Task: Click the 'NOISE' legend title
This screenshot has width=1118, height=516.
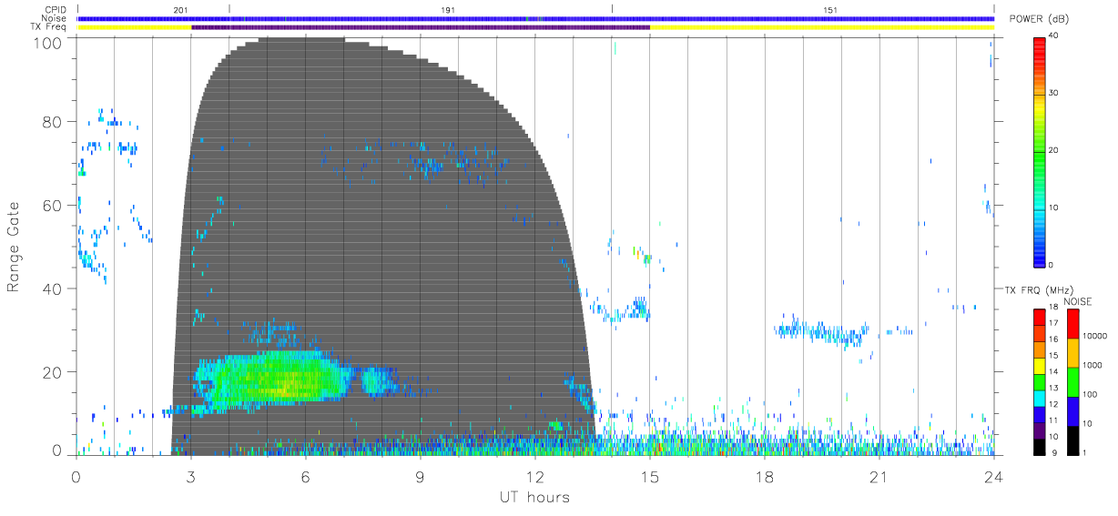Action: tap(1077, 301)
